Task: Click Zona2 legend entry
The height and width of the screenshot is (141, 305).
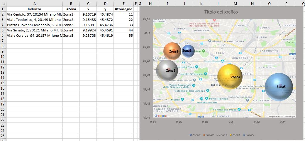Action: pyautogui.click(x=208, y=135)
